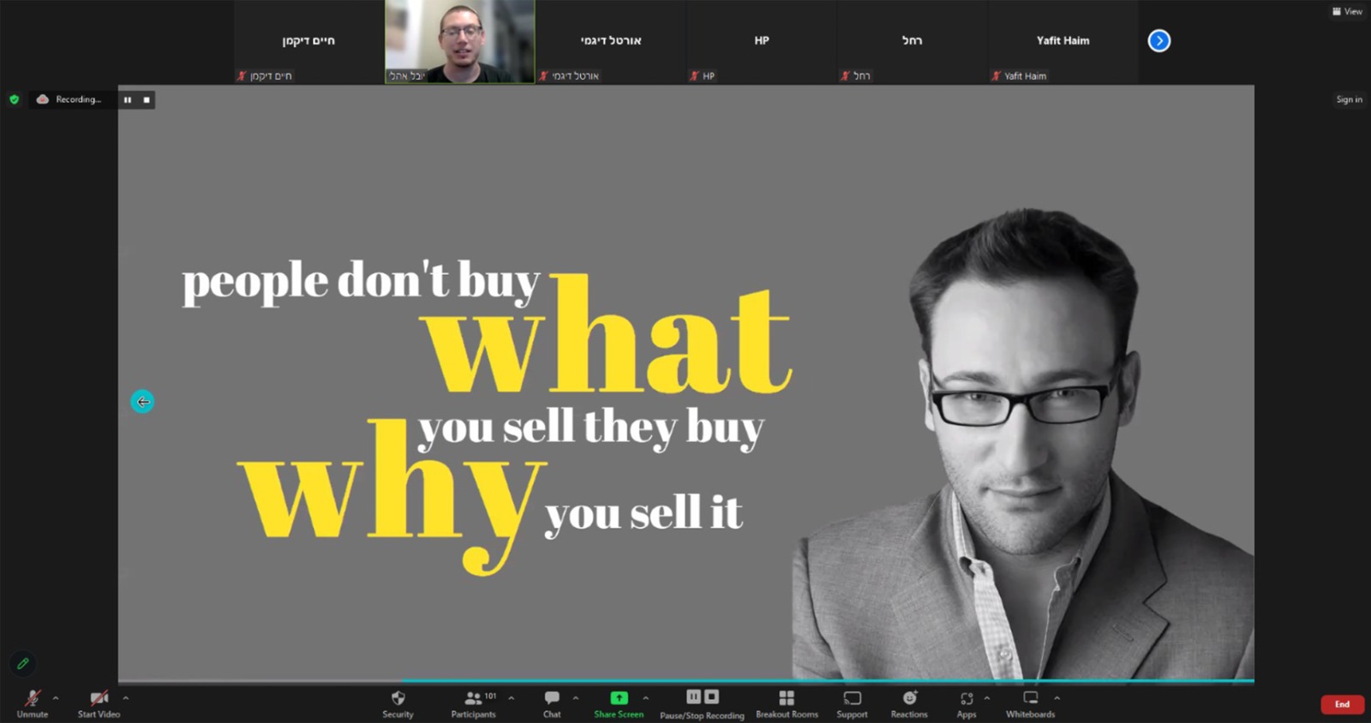
Task: Open the View layout options
Action: [x=1347, y=11]
